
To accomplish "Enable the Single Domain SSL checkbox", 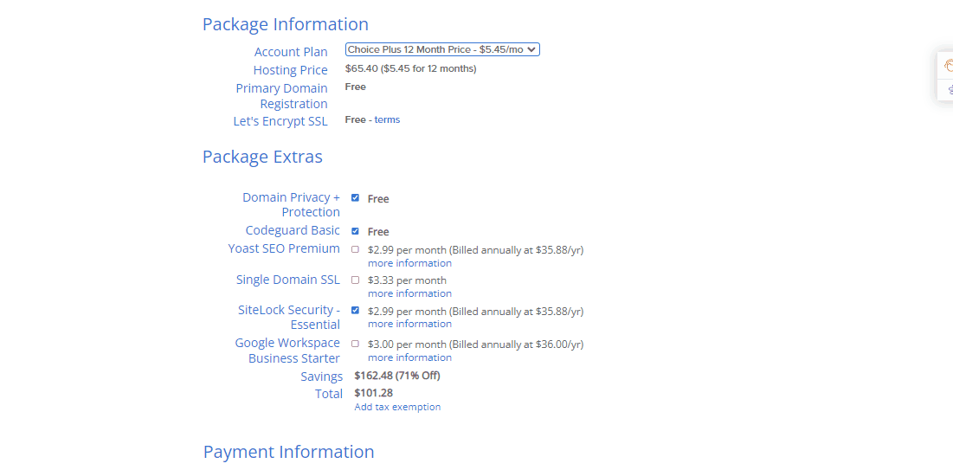I will coord(355,280).
